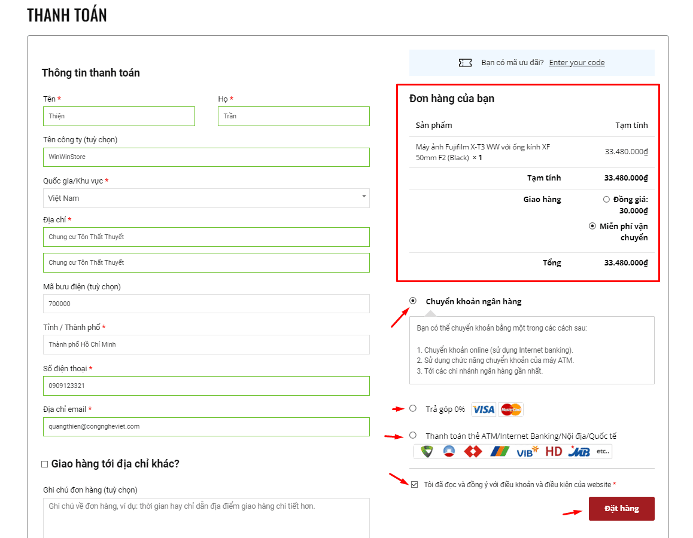Click the red diamond Techcombank logo
This screenshot has height=538, width=693.
[x=473, y=451]
